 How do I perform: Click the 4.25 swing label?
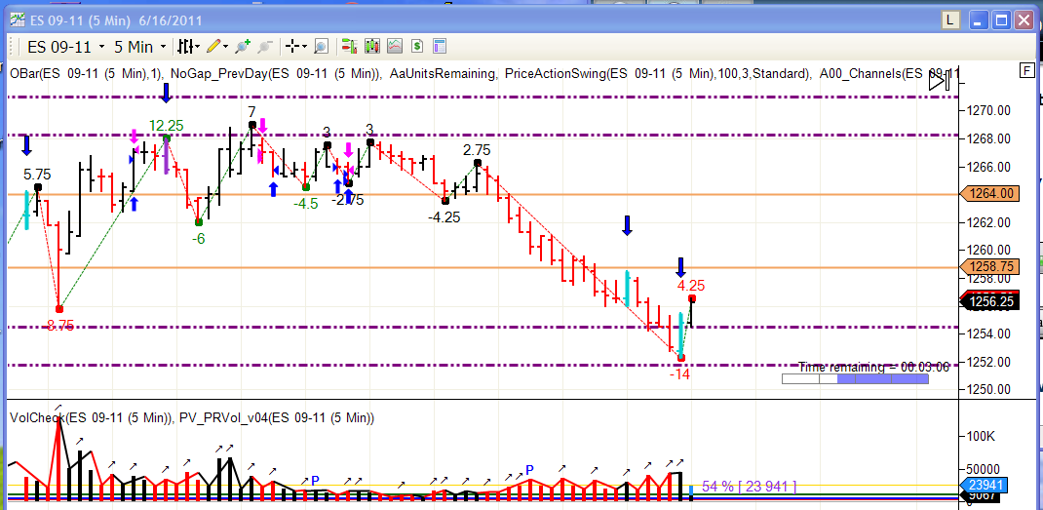click(690, 286)
